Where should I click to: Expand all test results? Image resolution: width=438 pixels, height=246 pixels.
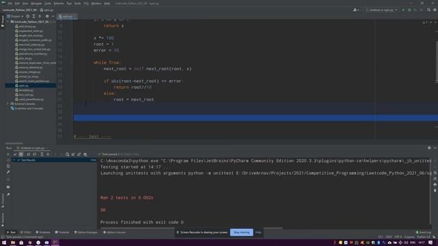[x=42, y=154]
